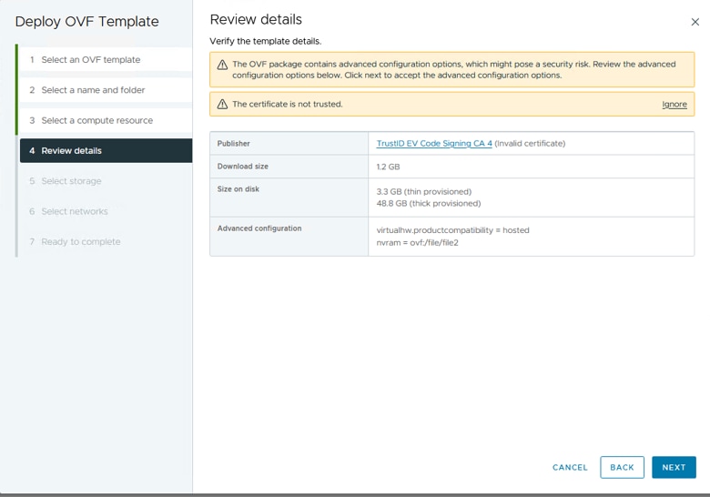Go to step 2 Select a name and folder
Viewport: 710px width, 497px height.
(106, 90)
